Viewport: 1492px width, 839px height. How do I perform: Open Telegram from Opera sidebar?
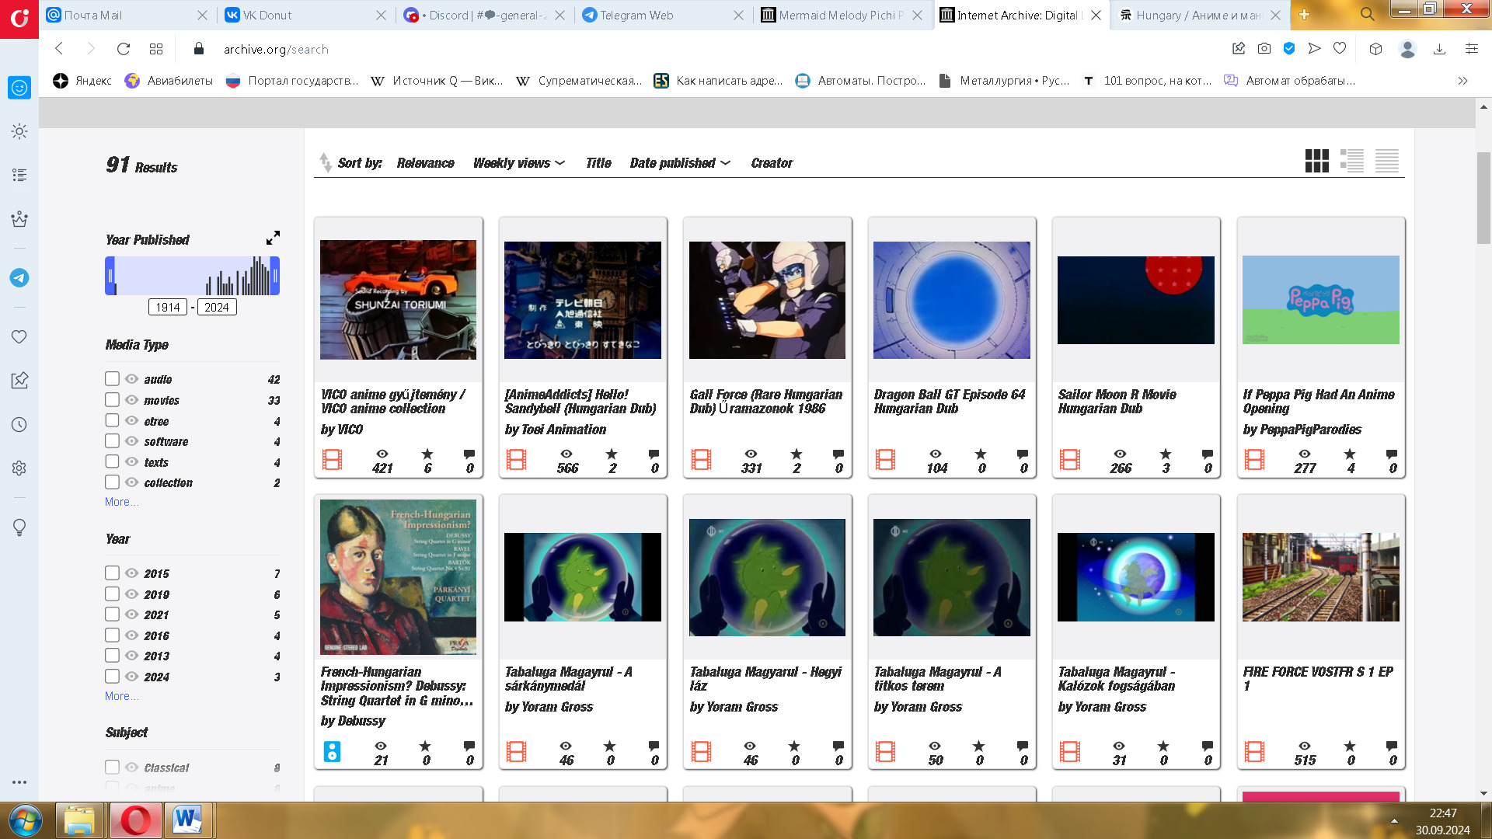point(19,278)
